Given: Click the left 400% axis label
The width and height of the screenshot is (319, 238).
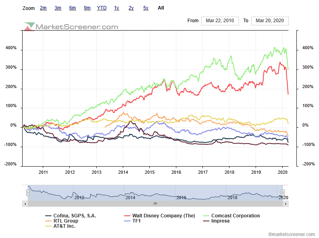Looking at the screenshot, I should 11,48.
